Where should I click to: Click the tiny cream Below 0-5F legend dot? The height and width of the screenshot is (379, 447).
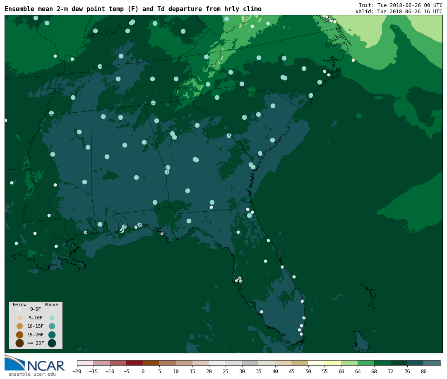[x=20, y=309]
